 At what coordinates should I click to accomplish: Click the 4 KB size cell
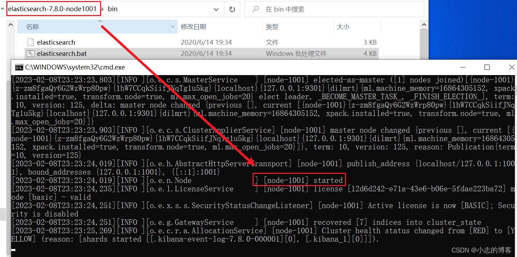pos(370,53)
